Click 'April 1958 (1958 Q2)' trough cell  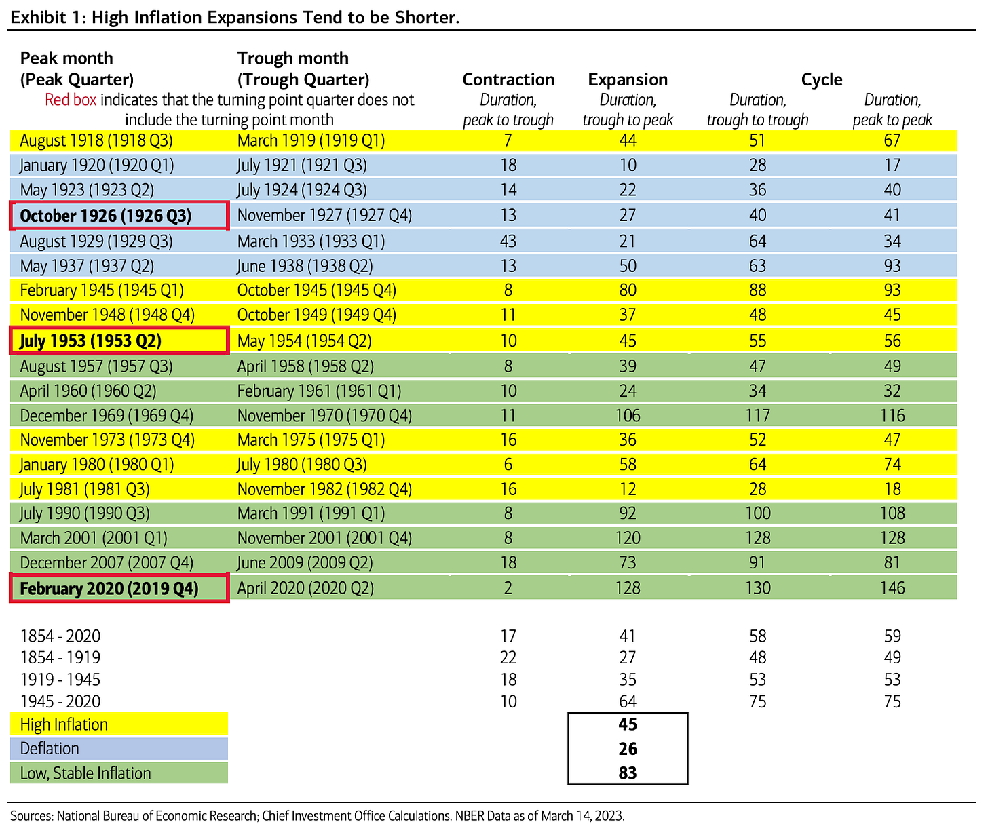click(305, 366)
